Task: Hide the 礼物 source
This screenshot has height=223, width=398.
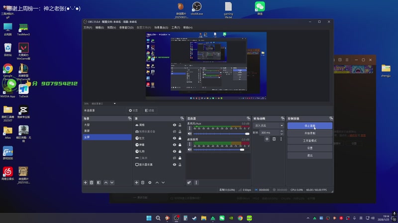Action: pyautogui.click(x=175, y=152)
